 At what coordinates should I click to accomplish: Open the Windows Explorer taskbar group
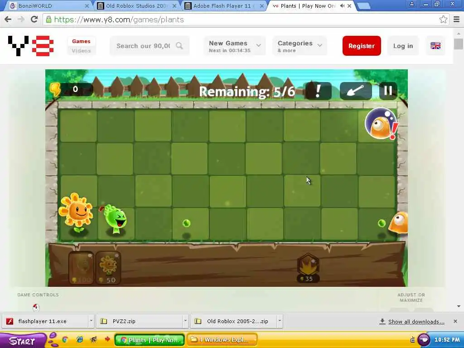coord(222,340)
